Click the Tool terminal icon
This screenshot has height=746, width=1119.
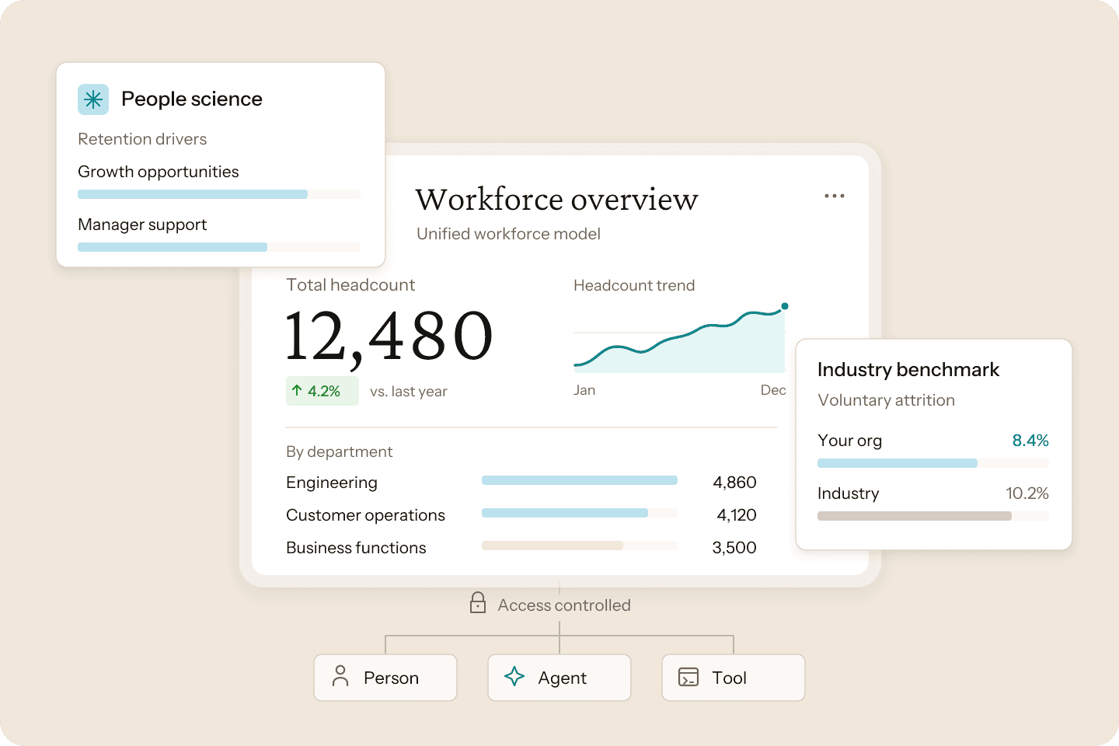tap(688, 677)
